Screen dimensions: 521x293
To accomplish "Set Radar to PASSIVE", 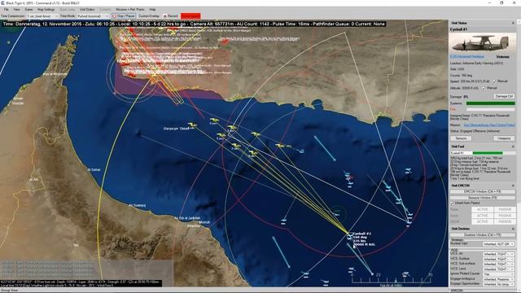I will click(x=505, y=210).
